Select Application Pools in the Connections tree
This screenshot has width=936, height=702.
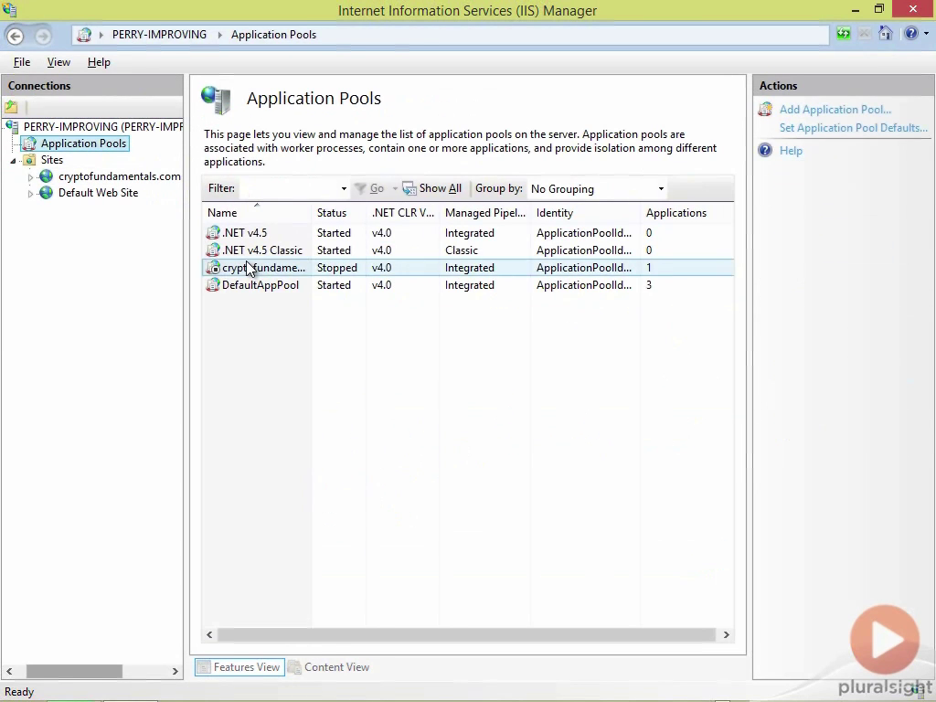(x=83, y=144)
